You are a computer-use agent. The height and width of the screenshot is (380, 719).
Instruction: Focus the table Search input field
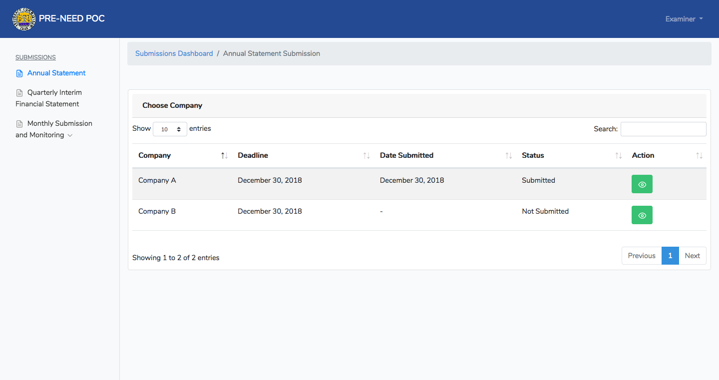click(x=664, y=129)
